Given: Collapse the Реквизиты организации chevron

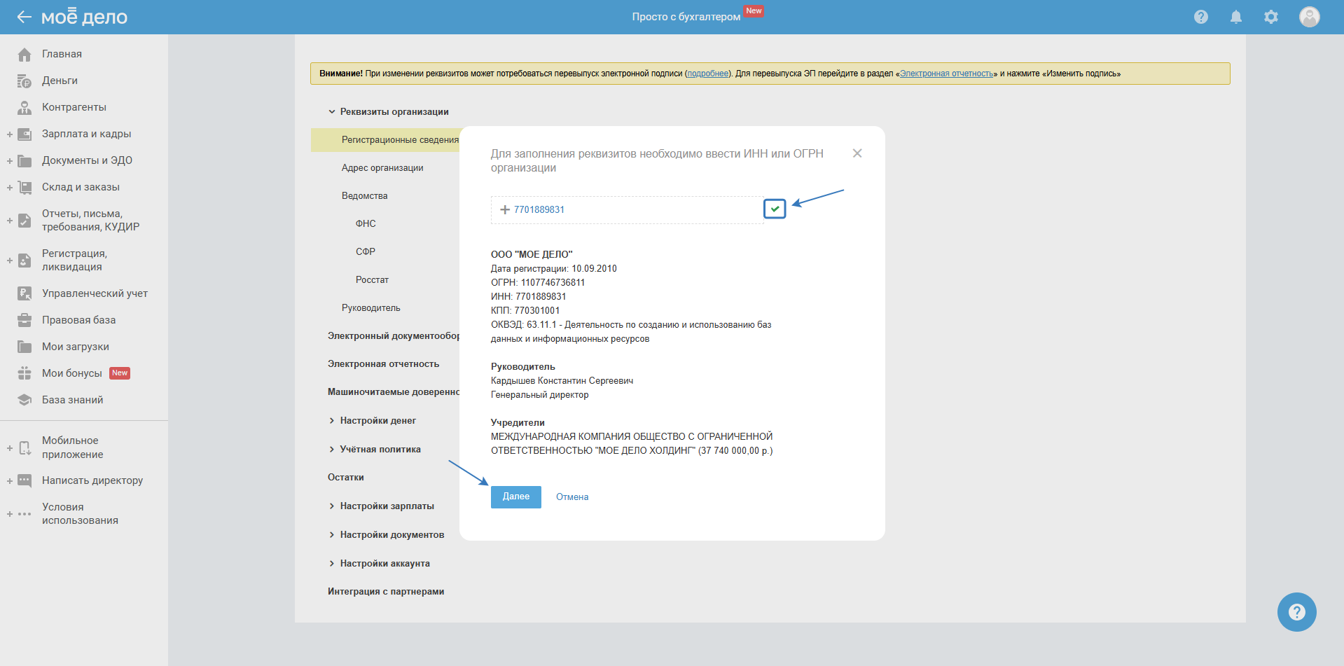Looking at the screenshot, I should pyautogui.click(x=332, y=112).
